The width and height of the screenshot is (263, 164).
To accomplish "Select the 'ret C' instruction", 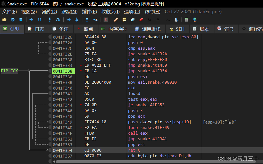I will 134,150.
